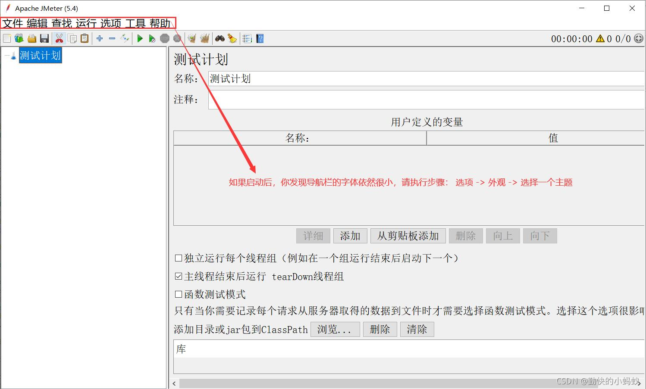Click the Clear All double-broom icon

pyautogui.click(x=204, y=39)
